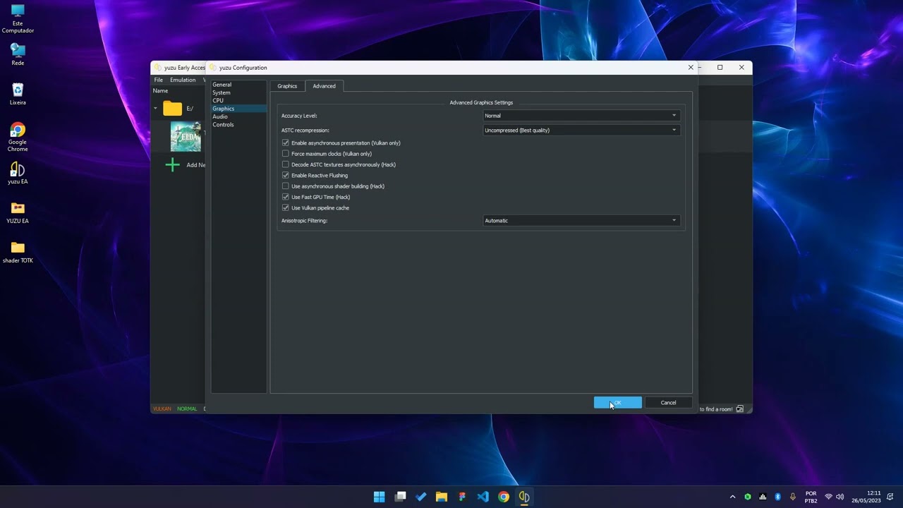Image resolution: width=903 pixels, height=508 pixels.
Task: Select the Advanced tab
Action: (325, 86)
